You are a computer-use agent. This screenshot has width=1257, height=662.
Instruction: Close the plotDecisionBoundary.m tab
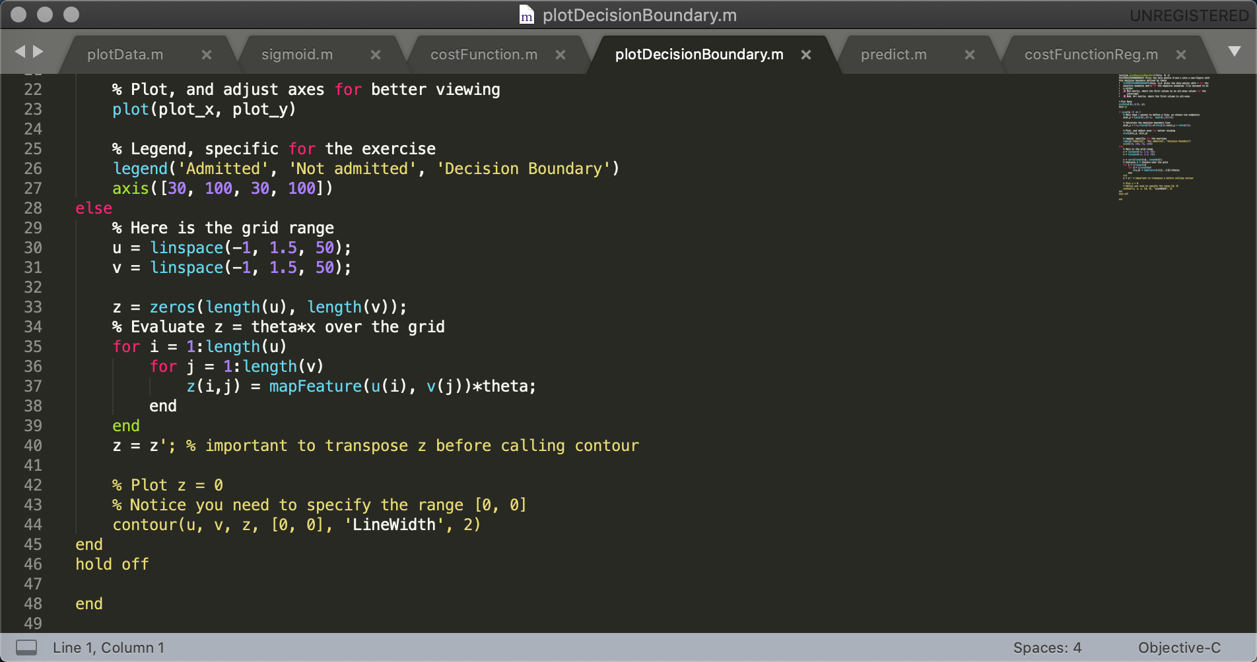pos(806,55)
